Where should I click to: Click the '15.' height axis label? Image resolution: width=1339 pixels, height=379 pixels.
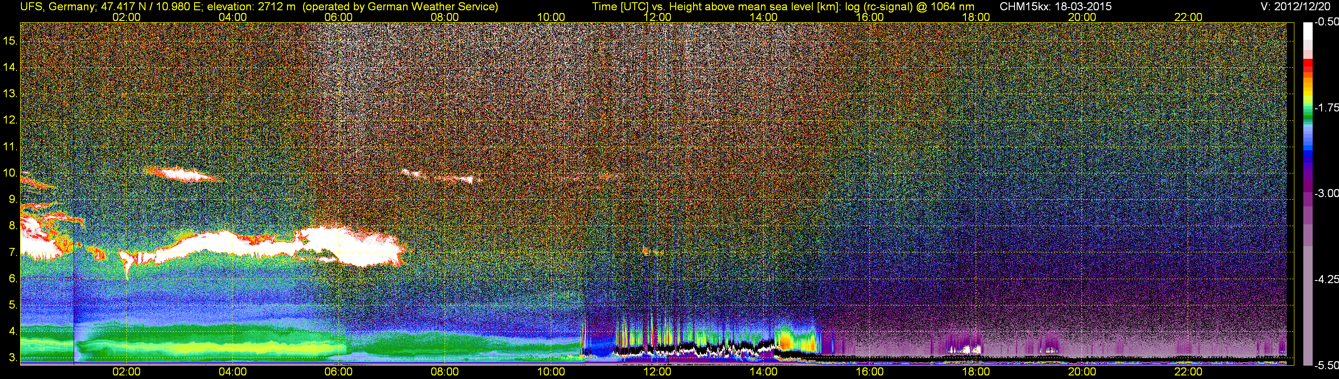[10, 41]
